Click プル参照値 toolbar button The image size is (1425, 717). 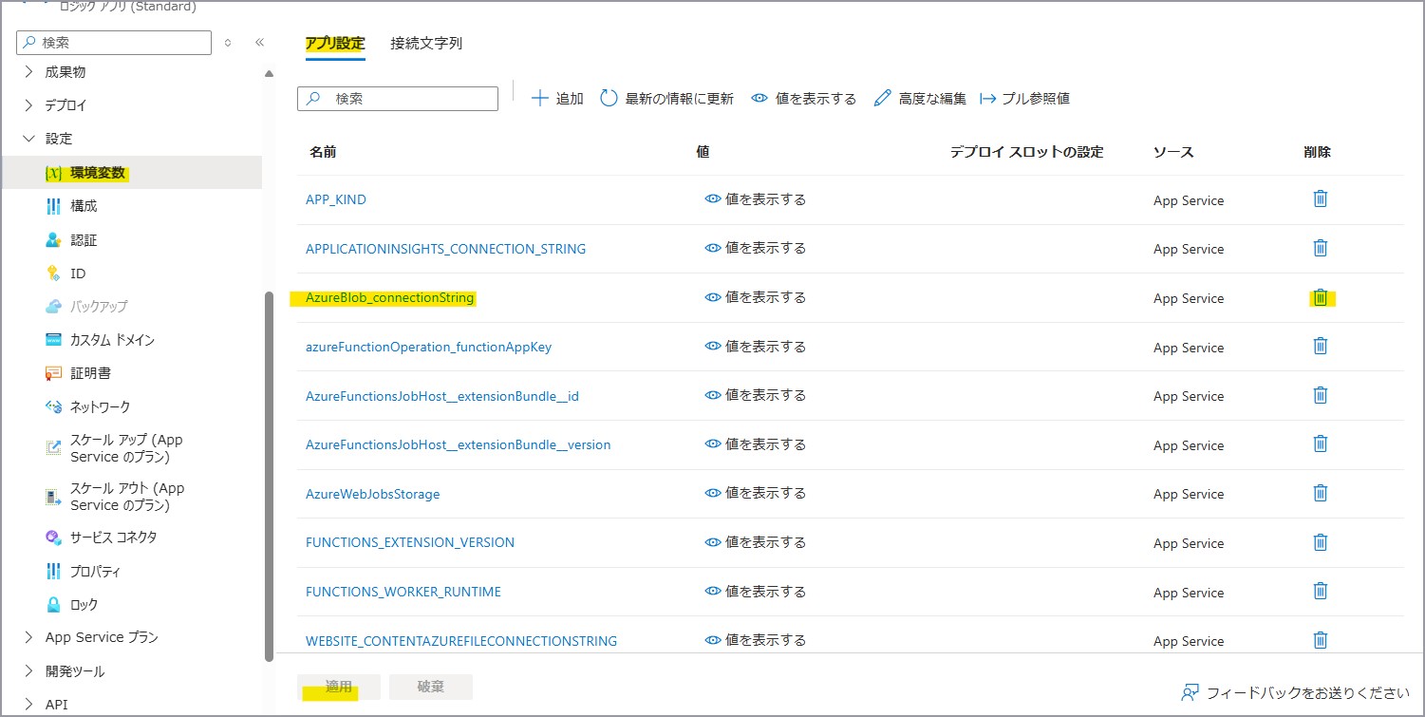[1024, 99]
